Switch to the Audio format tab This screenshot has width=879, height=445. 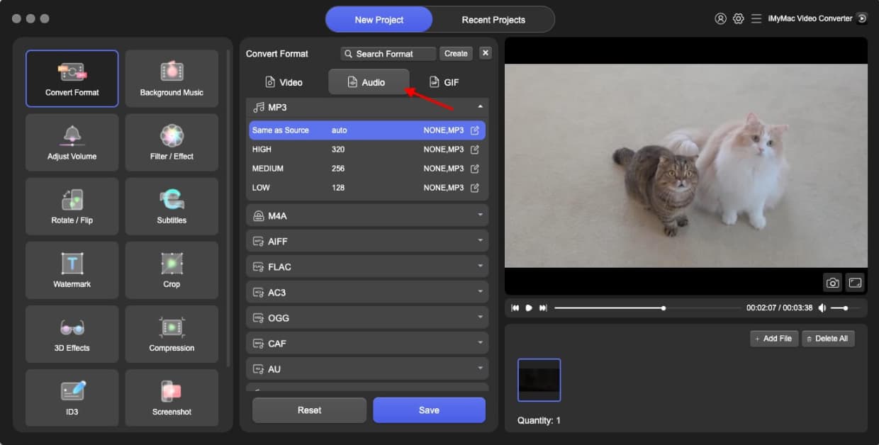tap(369, 82)
